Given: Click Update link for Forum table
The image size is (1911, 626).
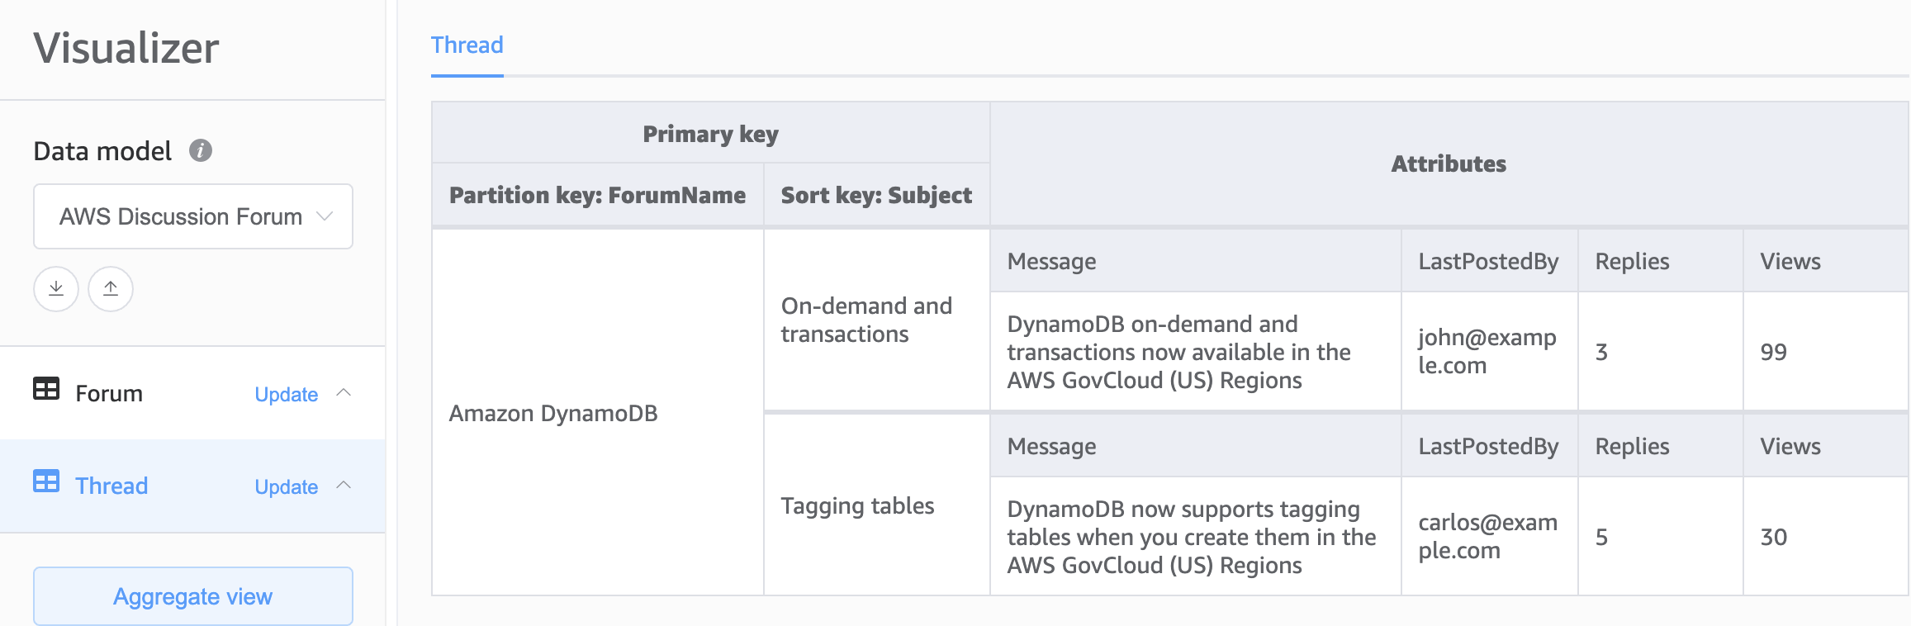Looking at the screenshot, I should point(286,395).
